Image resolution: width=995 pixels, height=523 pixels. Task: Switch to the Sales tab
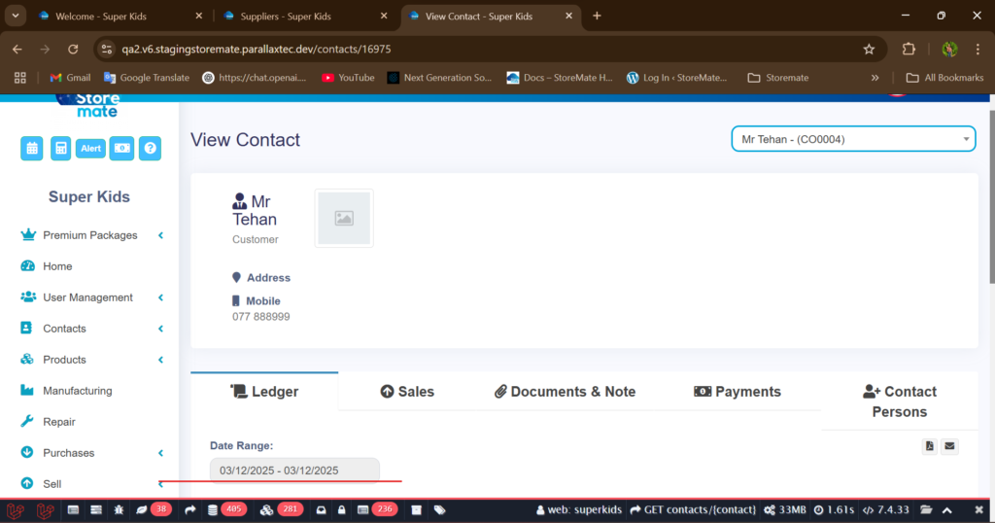(x=407, y=392)
